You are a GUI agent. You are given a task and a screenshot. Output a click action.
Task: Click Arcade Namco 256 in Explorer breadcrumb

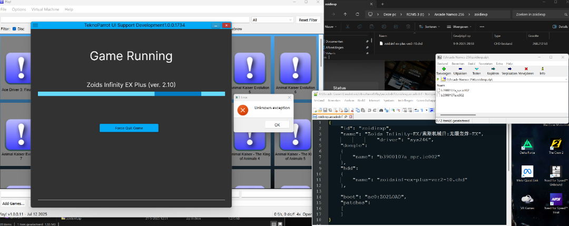[450, 15]
